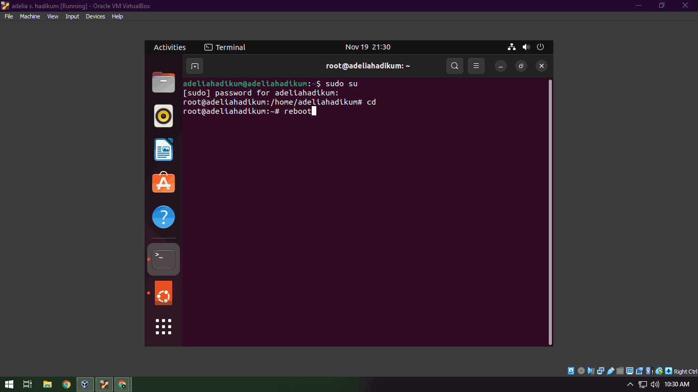Restore down the VirtualBox window
698x392 pixels.
coord(662,6)
